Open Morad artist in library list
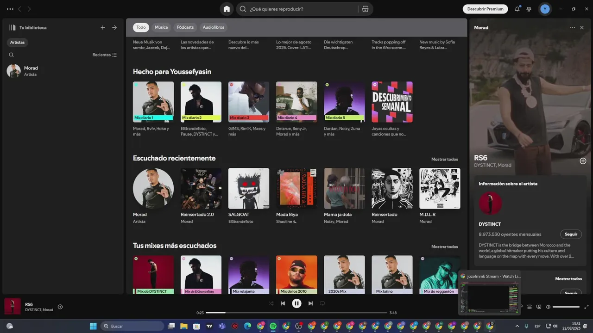This screenshot has width=593, height=333. (x=62, y=71)
